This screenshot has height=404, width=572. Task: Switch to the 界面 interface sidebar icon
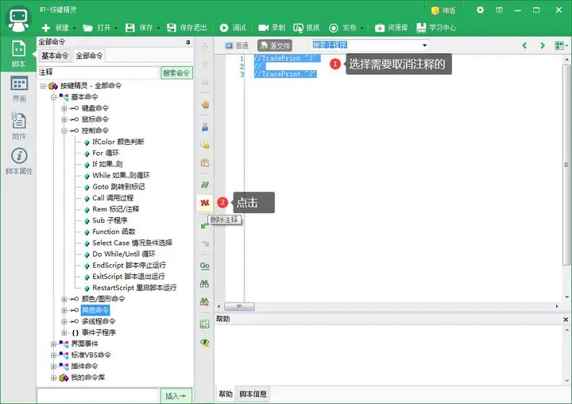tap(19, 89)
